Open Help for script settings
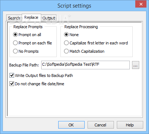This screenshot has width=149, height=134. click(x=130, y=125)
